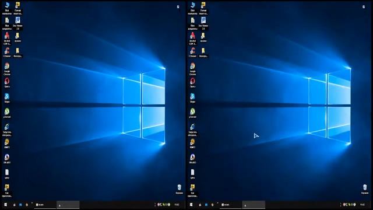Launch Skype on right desktop

[192, 98]
